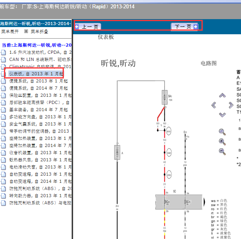Open 转向助力器 entry
The image size is (241, 239).
[40, 196]
